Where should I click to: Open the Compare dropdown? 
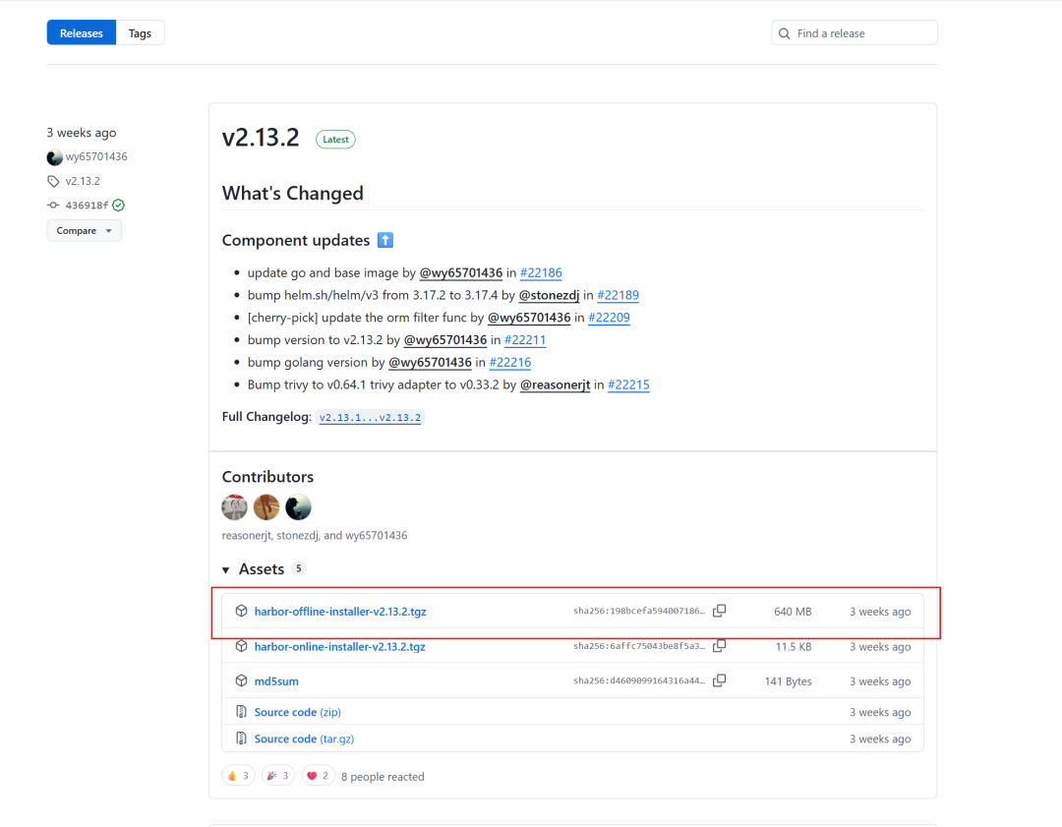84,231
